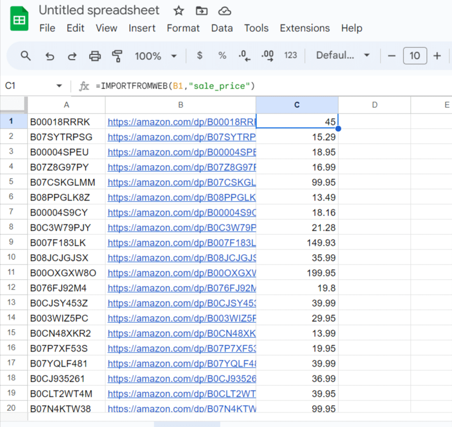Click the search menus magnifier icon
Image resolution: width=452 pixels, height=427 pixels.
click(26, 56)
